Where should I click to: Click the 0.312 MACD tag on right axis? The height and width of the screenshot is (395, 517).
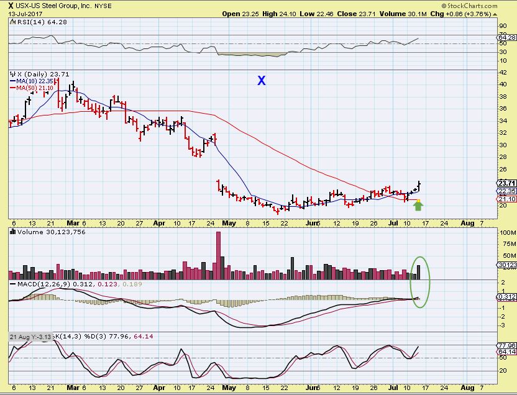tap(507, 297)
